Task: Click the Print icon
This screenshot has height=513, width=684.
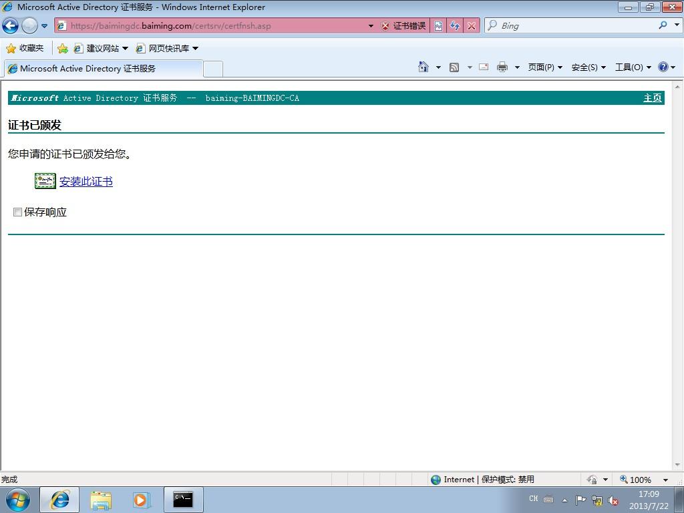Action: 502,67
